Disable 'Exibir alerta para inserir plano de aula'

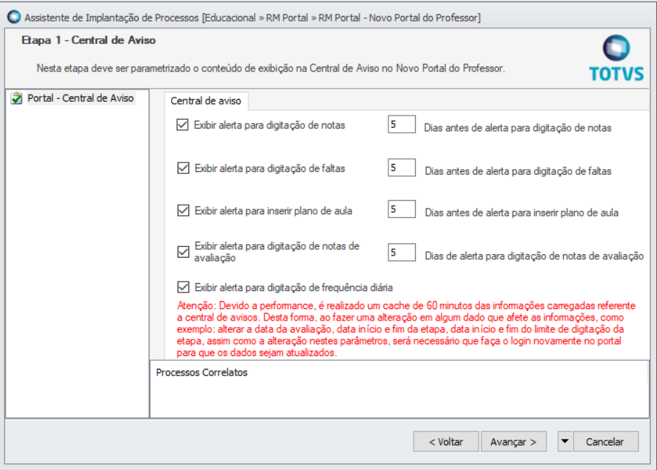(x=183, y=211)
